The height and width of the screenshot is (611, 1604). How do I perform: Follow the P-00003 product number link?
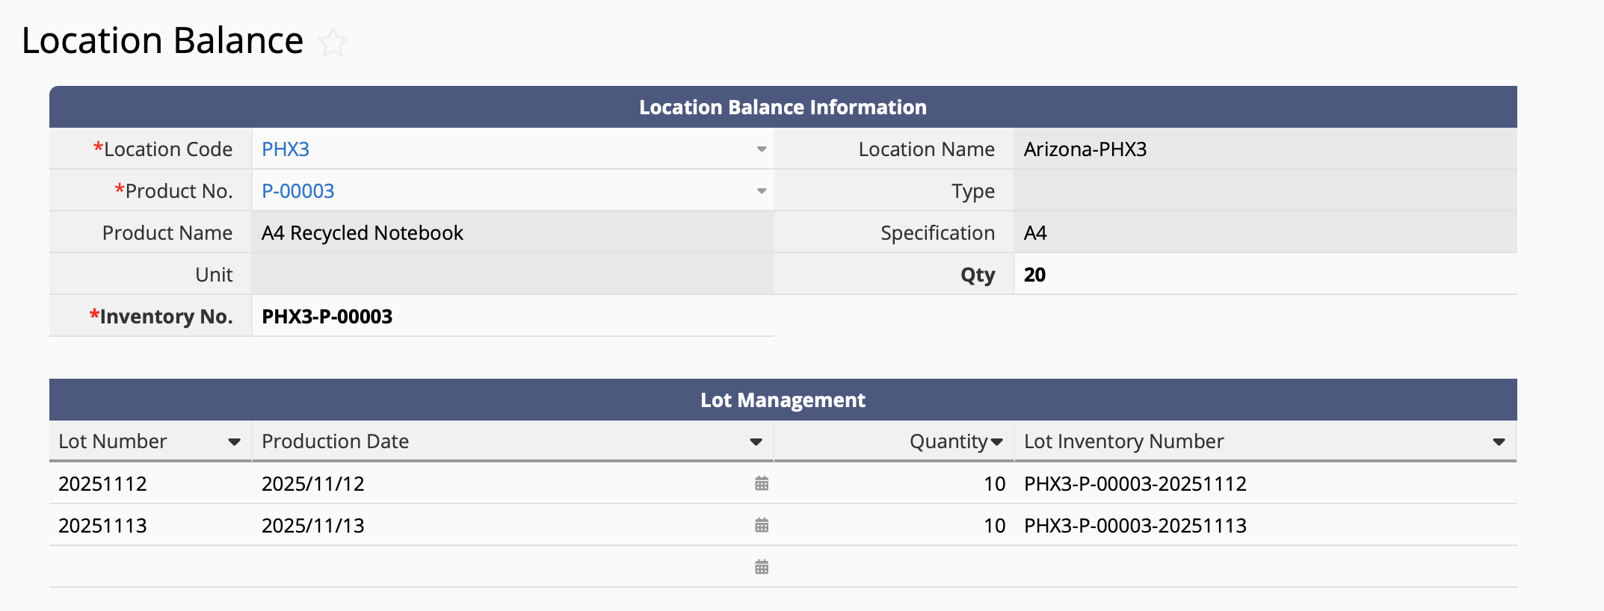(297, 191)
